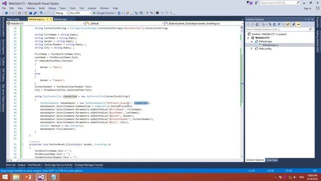Click the Open File icon in the toolbar

[x=26, y=13]
